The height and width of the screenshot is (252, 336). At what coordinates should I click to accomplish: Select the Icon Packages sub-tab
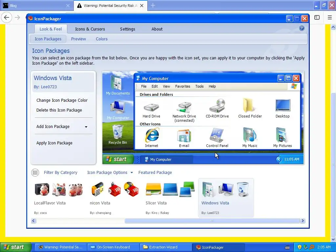48,39
